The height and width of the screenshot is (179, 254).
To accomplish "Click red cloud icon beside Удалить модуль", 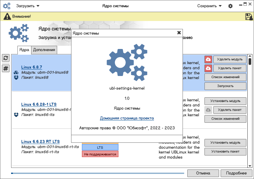I will [x=208, y=59].
